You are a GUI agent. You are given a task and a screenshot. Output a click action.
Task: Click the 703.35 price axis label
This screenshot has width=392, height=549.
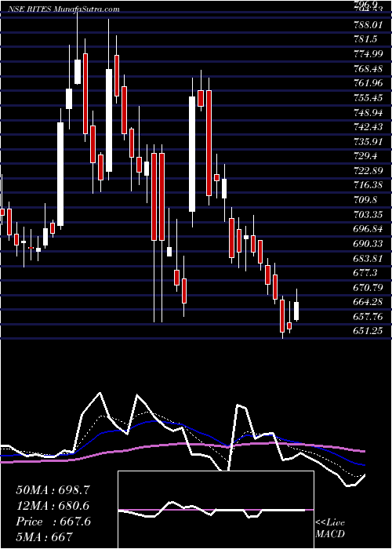coord(368,215)
